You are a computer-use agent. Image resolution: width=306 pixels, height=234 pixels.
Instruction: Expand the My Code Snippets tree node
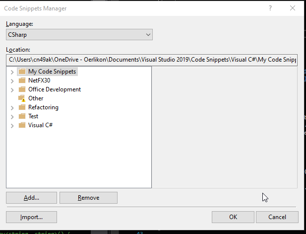[x=12, y=72]
